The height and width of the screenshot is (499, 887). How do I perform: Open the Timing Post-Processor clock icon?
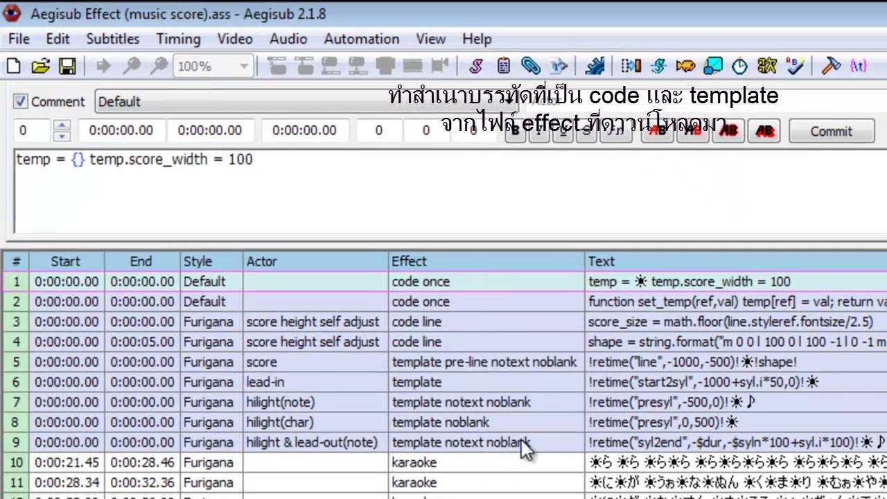[x=740, y=66]
